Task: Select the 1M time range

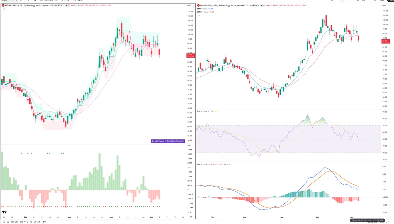Action: (x=12, y=222)
